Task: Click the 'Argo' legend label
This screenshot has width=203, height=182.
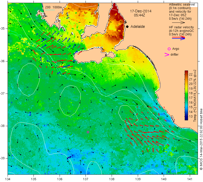Action: click(176, 49)
